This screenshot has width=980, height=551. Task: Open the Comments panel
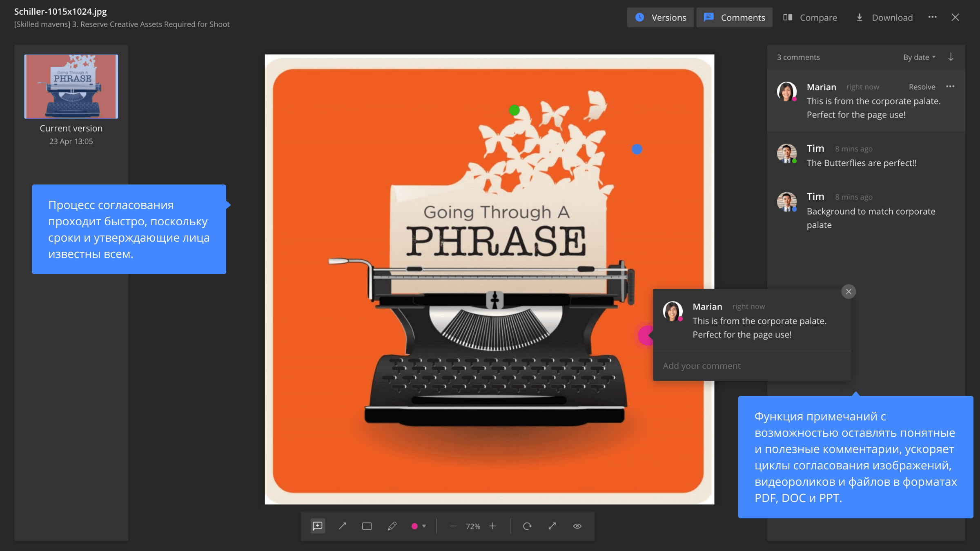coord(734,18)
